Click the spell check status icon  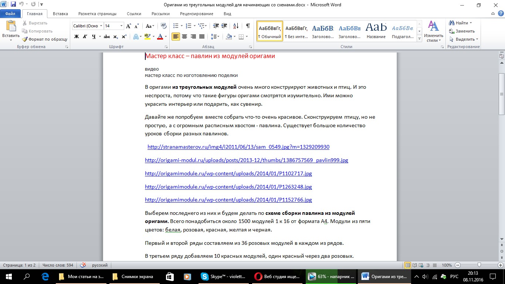83,265
